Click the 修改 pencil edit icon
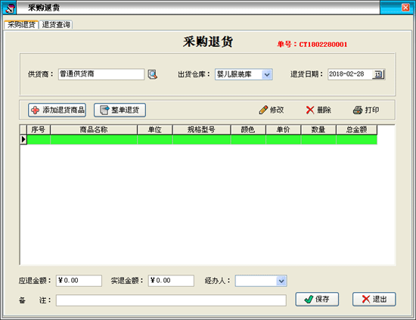 (x=263, y=110)
